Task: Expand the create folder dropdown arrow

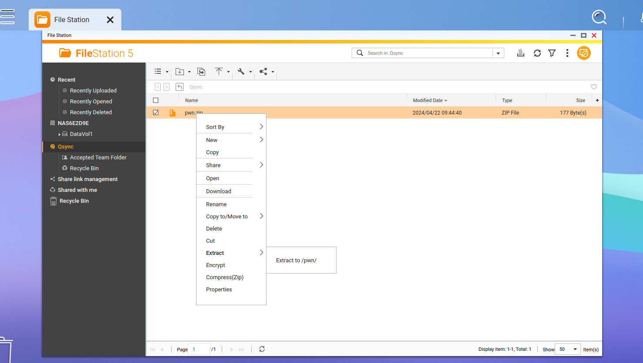Action: (189, 72)
